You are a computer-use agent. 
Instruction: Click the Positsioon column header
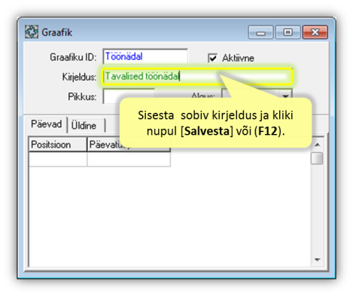58,145
